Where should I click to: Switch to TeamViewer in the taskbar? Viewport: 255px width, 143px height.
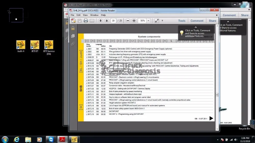(51, 139)
